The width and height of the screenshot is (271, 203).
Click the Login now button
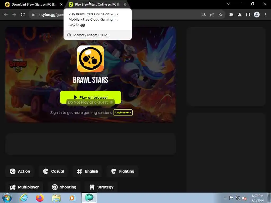pyautogui.click(x=123, y=113)
